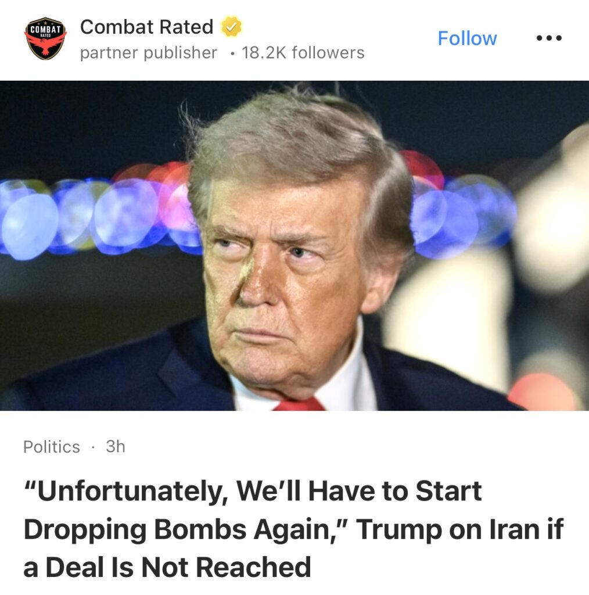Click the blue Follow text
Screen dimensions: 589x595
coord(467,38)
